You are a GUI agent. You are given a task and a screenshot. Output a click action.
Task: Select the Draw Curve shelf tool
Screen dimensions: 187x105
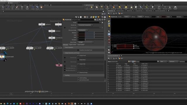pyautogui.click(x=8, y=8)
